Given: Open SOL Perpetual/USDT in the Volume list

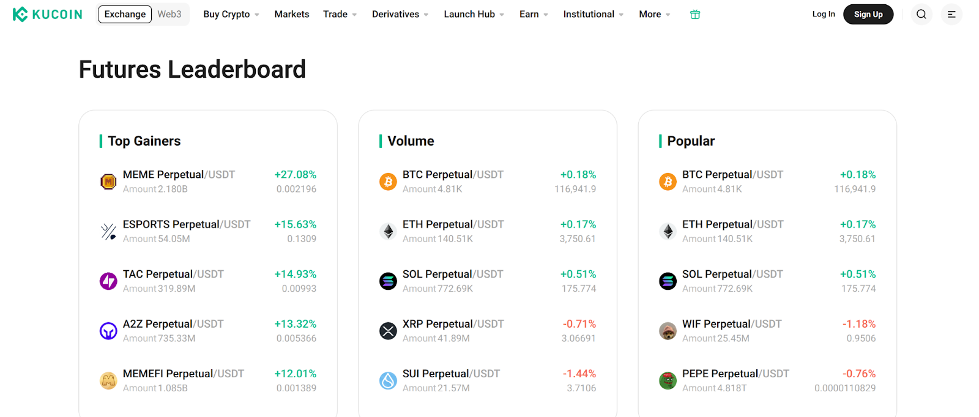Looking at the screenshot, I should (x=453, y=274).
